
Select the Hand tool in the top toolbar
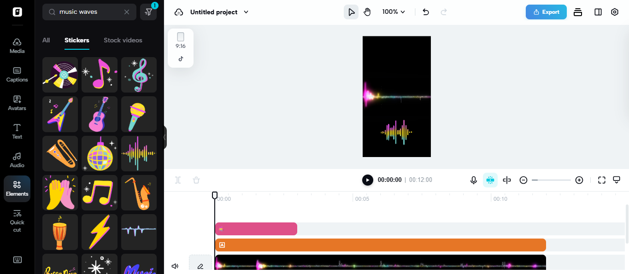[367, 12]
